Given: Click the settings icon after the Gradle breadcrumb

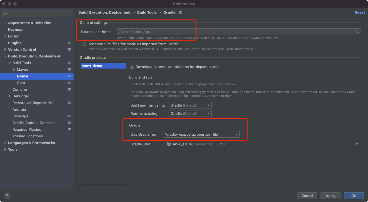Looking at the screenshot, I should [x=181, y=12].
